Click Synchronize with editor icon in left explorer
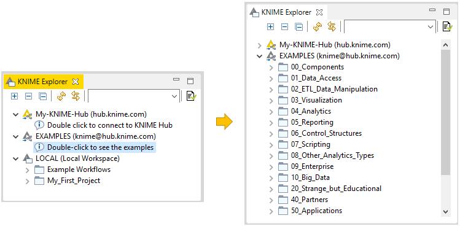Screen dimensions: 460x226 (76, 96)
